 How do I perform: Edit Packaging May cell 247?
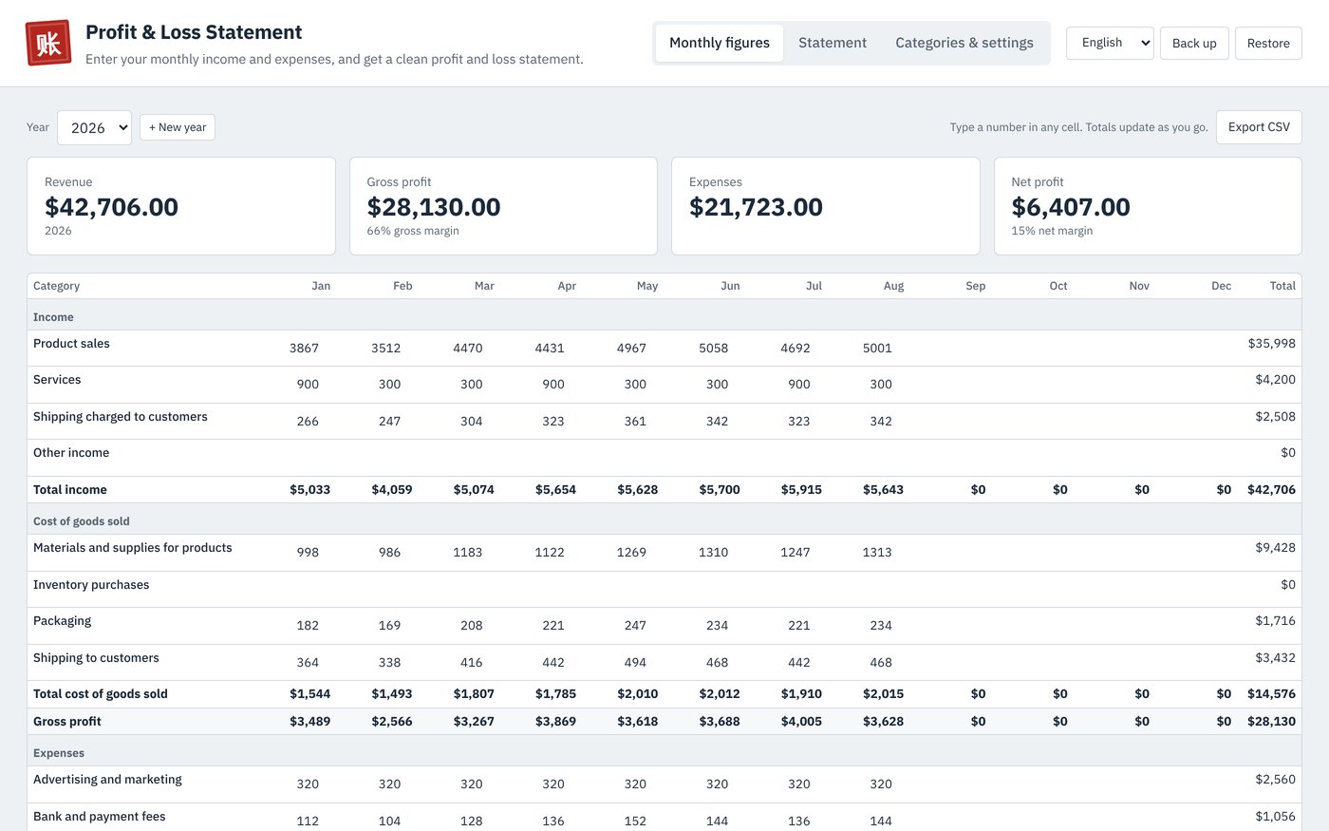click(624, 626)
